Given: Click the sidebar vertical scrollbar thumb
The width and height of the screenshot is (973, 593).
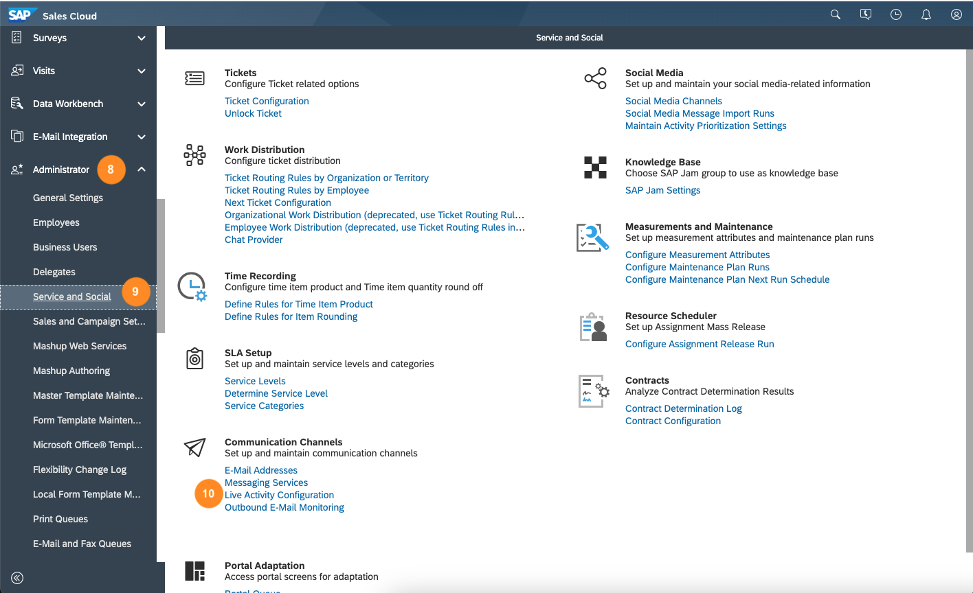Looking at the screenshot, I should [x=161, y=266].
